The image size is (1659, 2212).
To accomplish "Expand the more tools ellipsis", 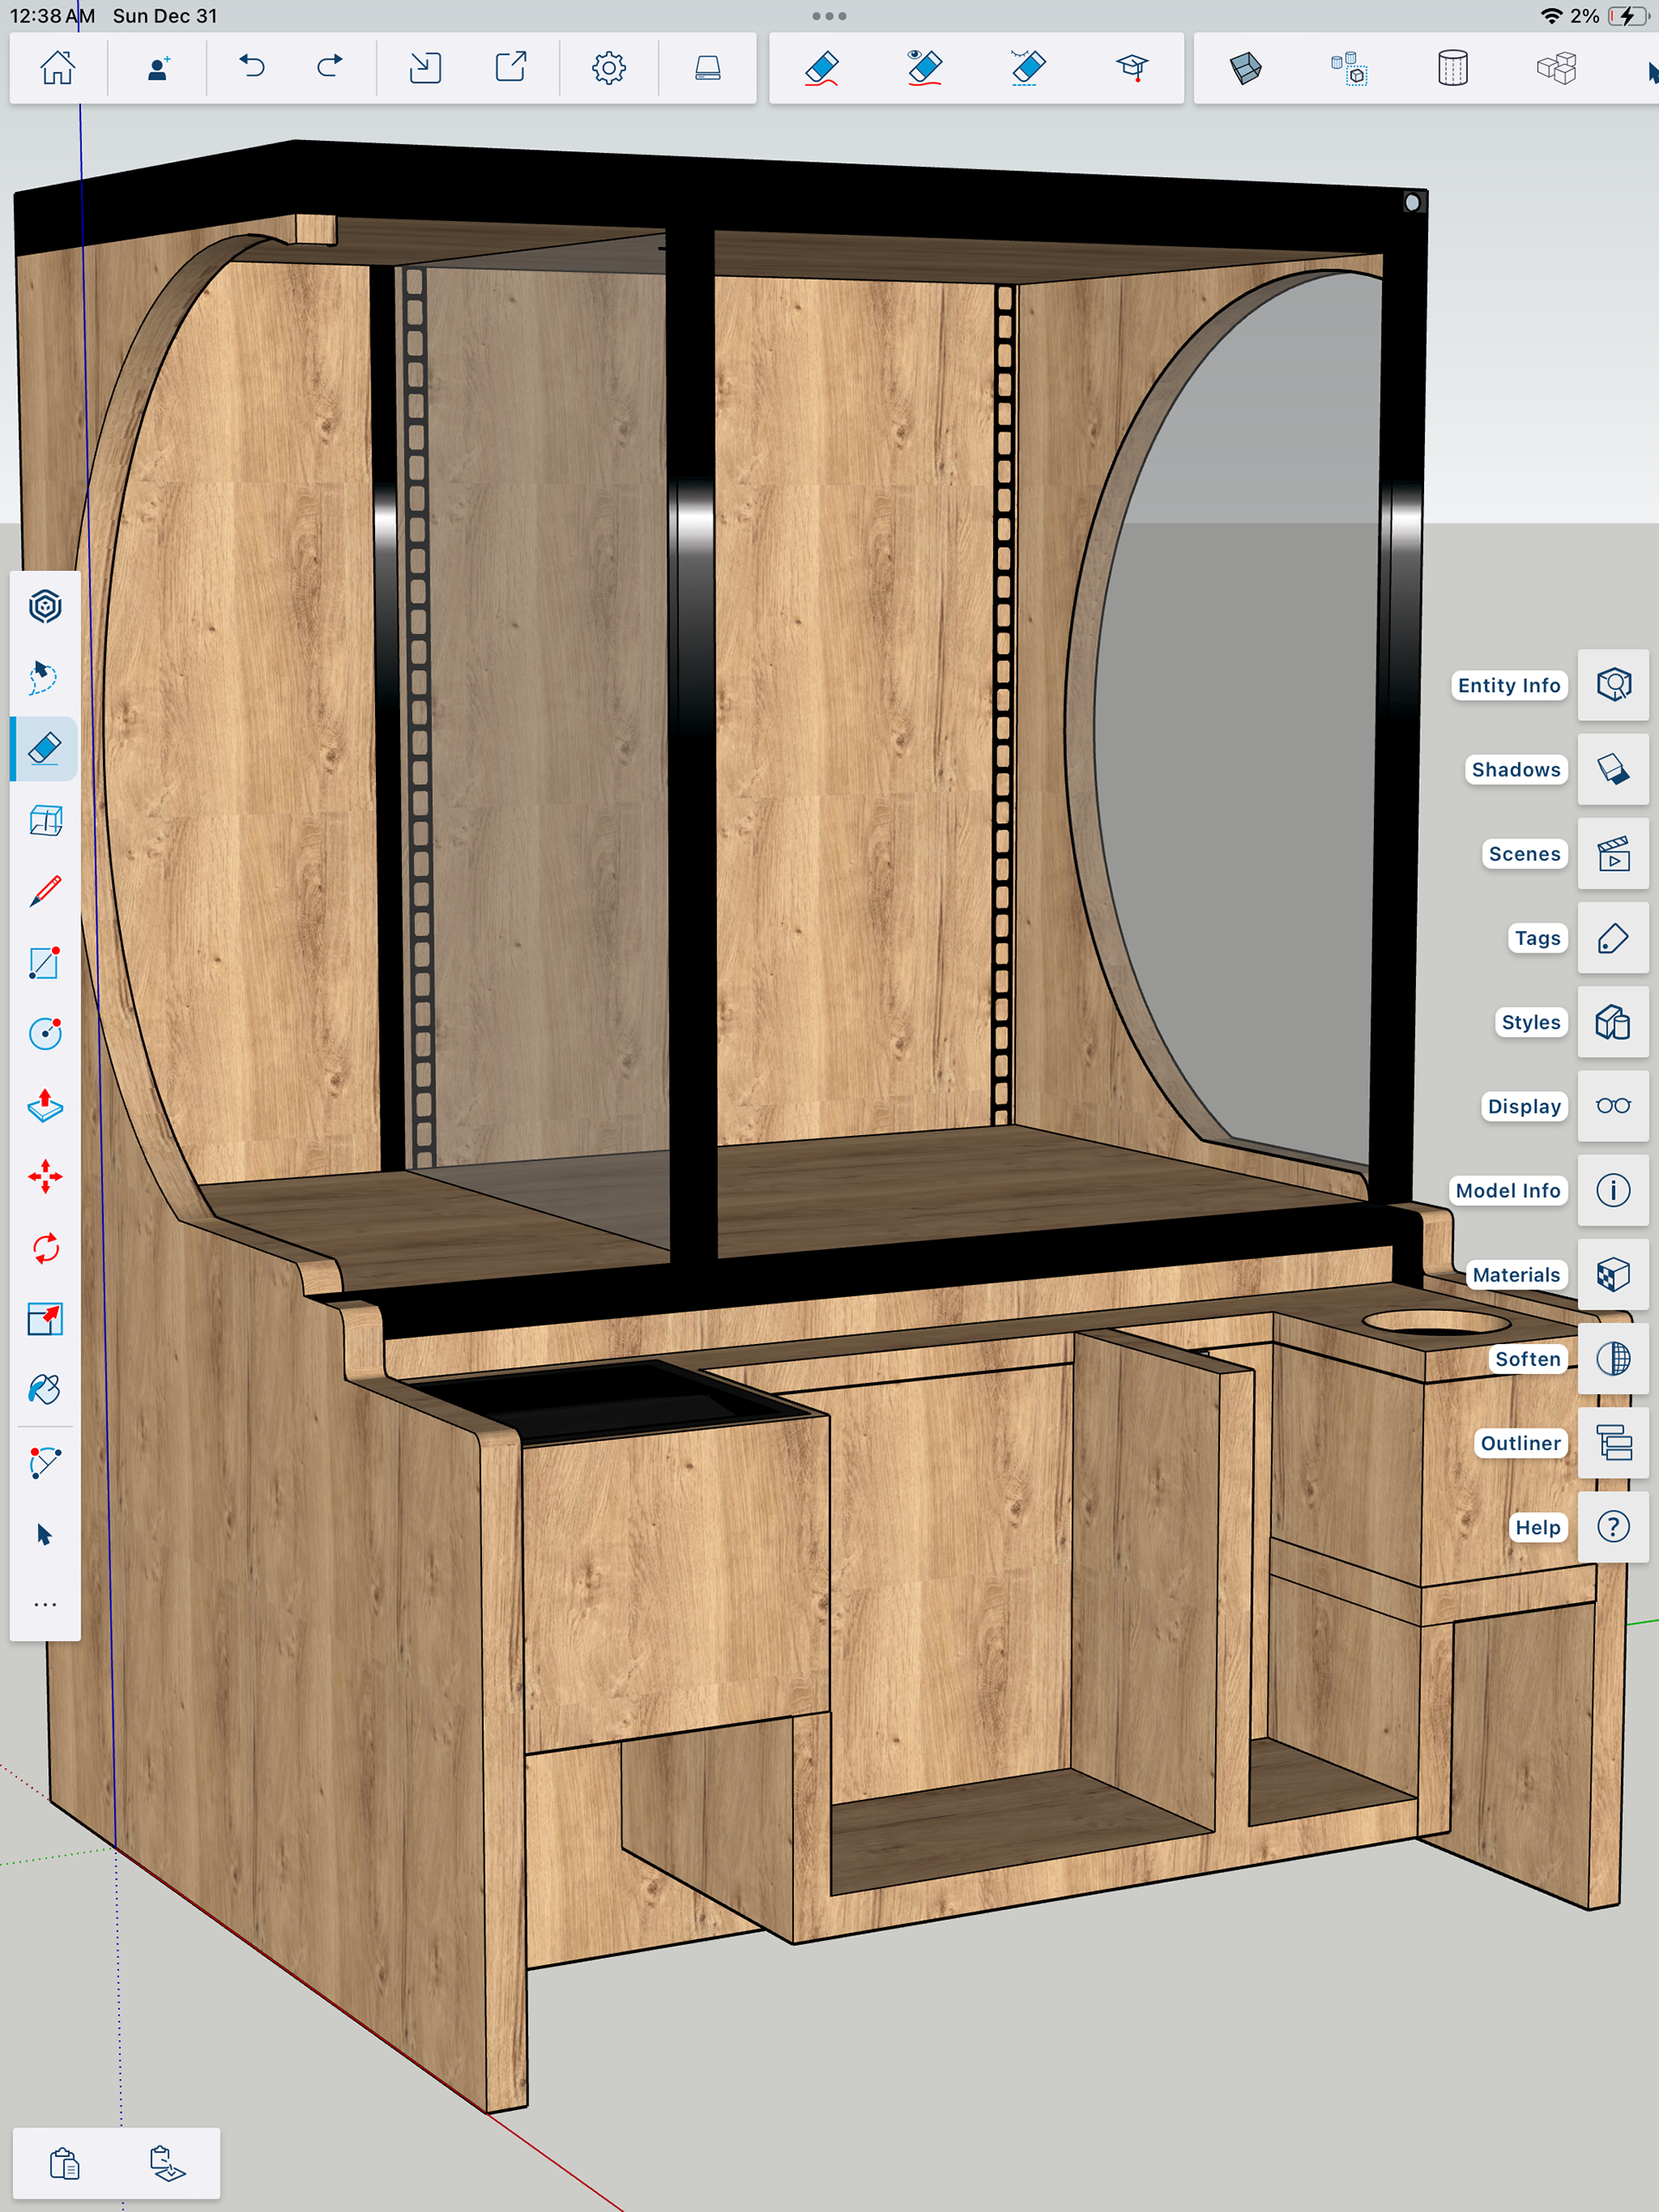I will 45,1605.
